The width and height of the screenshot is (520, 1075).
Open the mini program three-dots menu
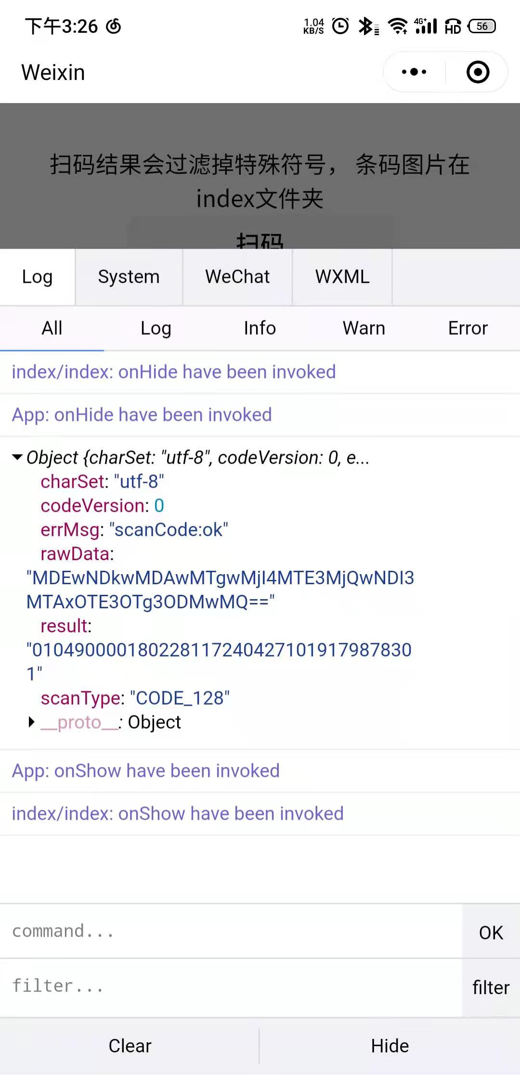pyautogui.click(x=414, y=72)
